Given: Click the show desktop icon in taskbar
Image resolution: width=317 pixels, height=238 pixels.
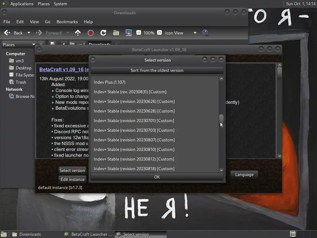Looking at the screenshot, I should (4, 234).
